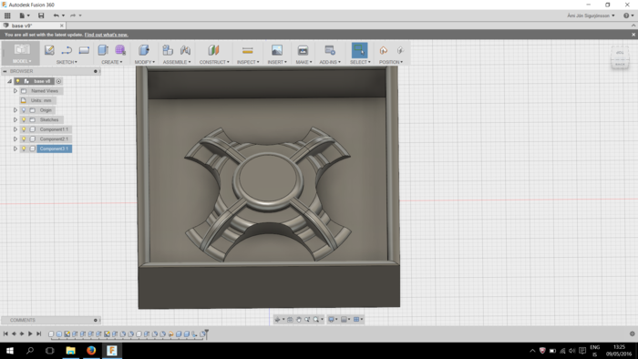
Task: Open Scripts and Add-Ins icon
Action: [330, 50]
